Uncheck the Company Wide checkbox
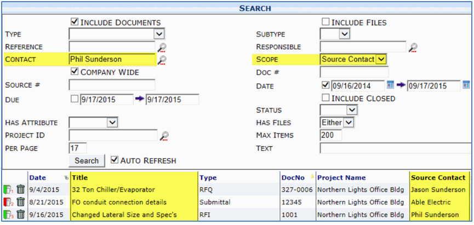The height and width of the screenshot is (225, 474). [x=75, y=72]
